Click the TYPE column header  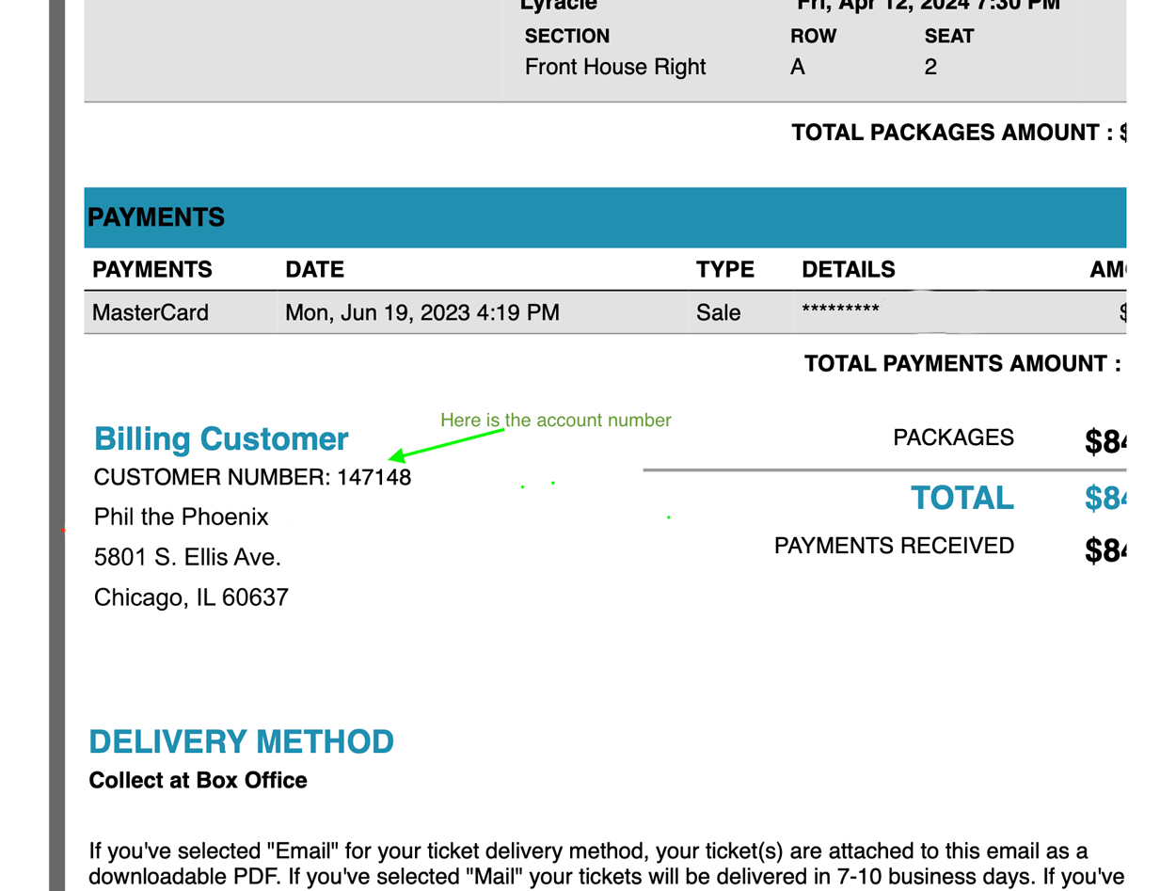(x=725, y=269)
